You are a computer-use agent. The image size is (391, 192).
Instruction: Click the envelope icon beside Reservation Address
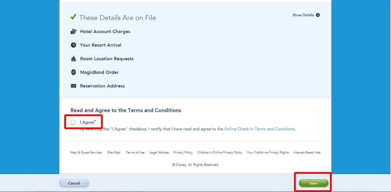pyautogui.click(x=73, y=86)
